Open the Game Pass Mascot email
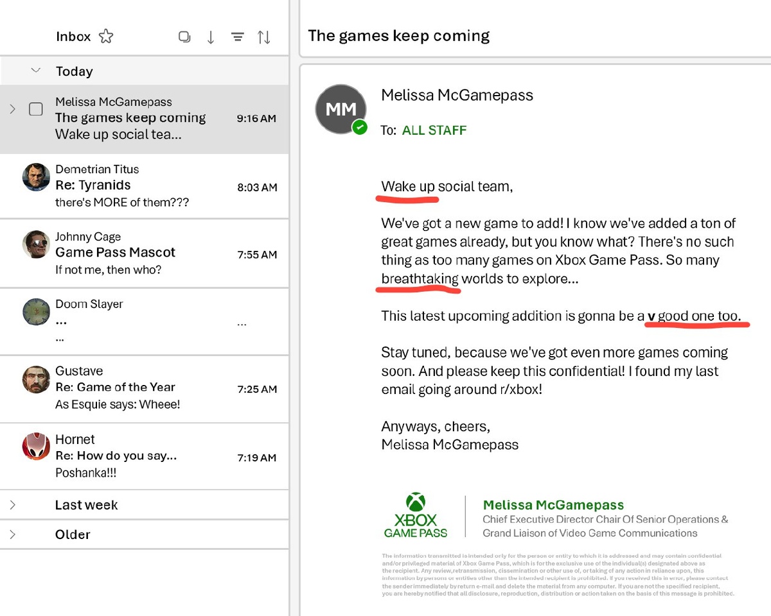 coord(145,253)
